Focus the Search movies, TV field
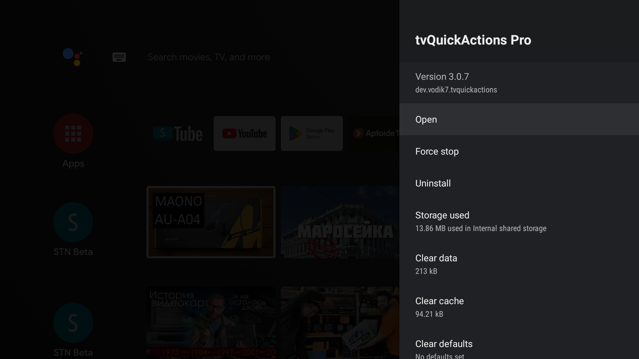The width and height of the screenshot is (639, 359). (x=209, y=57)
